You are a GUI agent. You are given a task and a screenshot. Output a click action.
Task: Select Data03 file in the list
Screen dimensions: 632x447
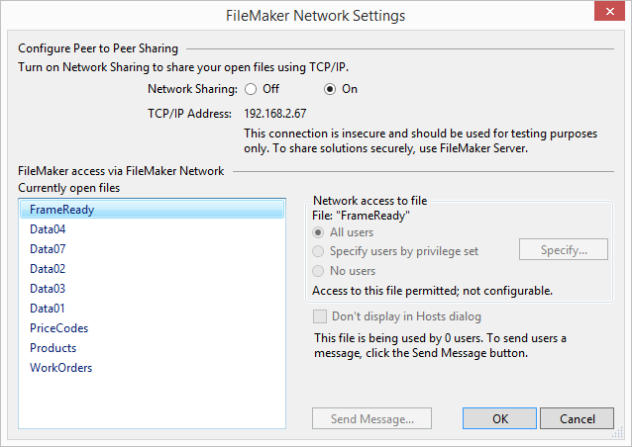pos(48,289)
